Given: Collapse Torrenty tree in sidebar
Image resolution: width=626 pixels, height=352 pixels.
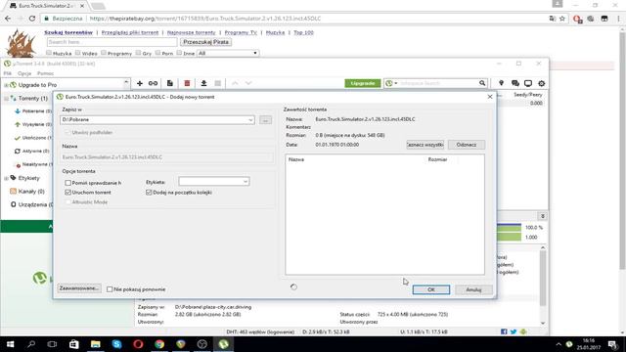Looking at the screenshot, I should [x=6, y=98].
